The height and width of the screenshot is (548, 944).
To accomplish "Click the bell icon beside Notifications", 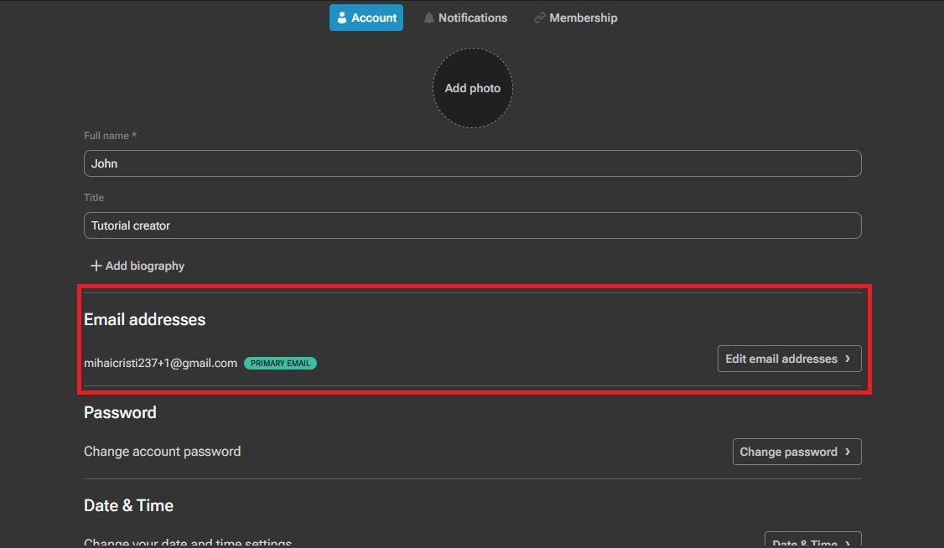I will tap(429, 18).
